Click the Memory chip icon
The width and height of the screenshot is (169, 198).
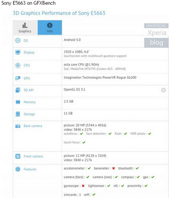click(x=18, y=102)
